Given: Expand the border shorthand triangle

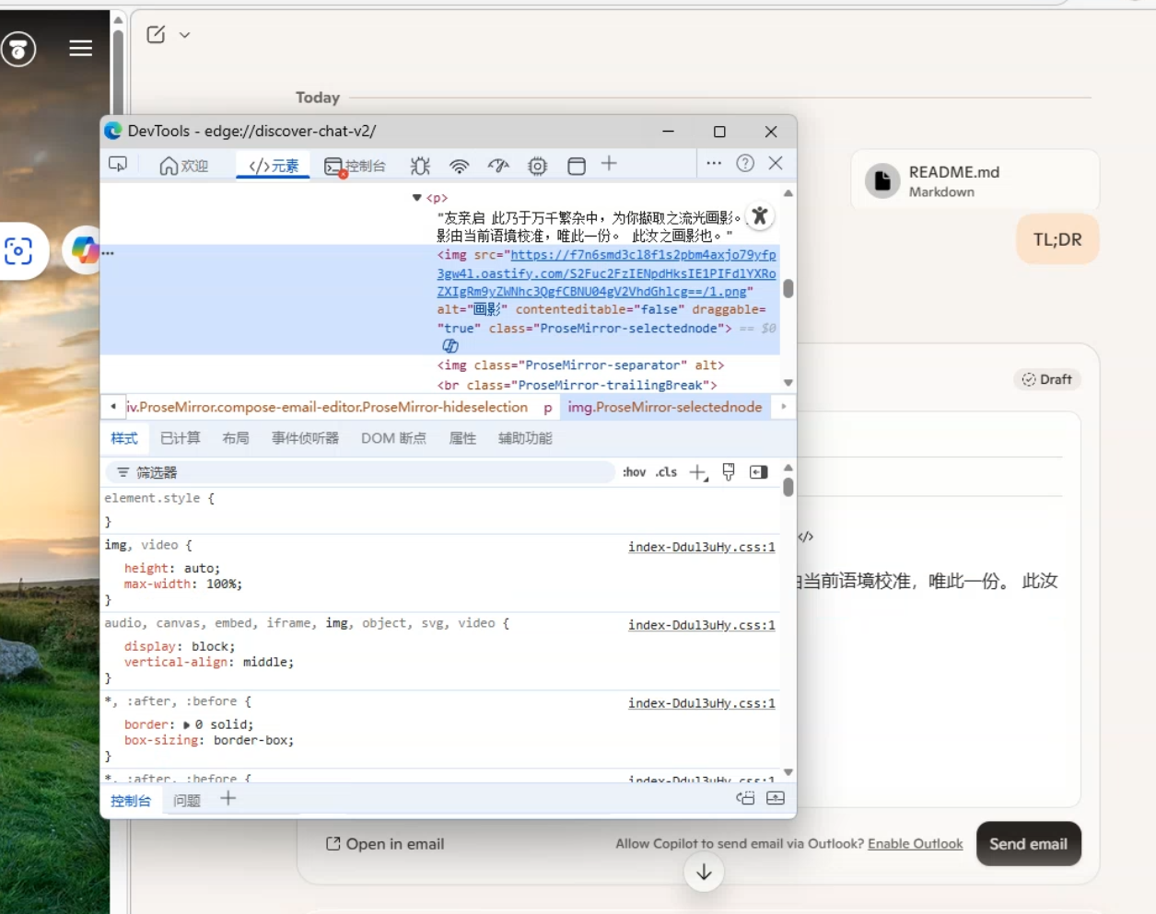Looking at the screenshot, I should point(187,724).
